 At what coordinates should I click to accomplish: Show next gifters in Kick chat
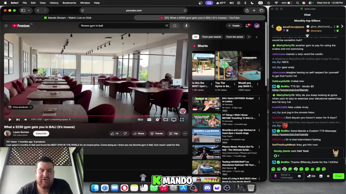pyautogui.click(x=342, y=26)
